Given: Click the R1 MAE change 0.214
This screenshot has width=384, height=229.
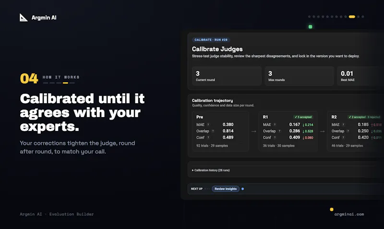Looking at the screenshot, I should (308, 125).
